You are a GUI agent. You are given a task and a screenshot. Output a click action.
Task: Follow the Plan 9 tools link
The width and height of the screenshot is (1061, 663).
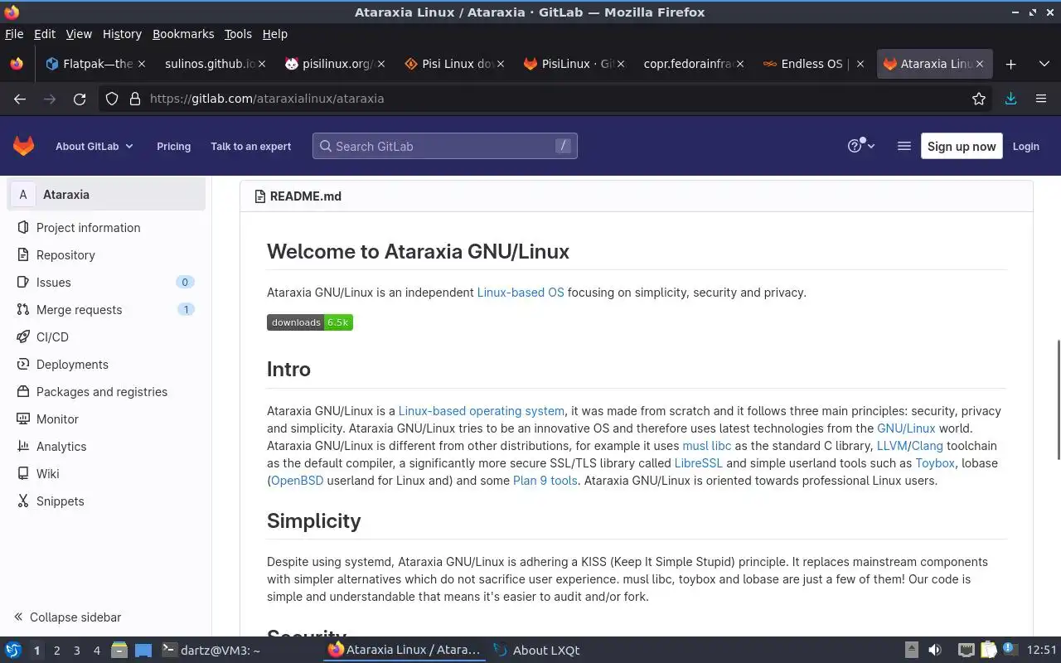click(x=545, y=481)
